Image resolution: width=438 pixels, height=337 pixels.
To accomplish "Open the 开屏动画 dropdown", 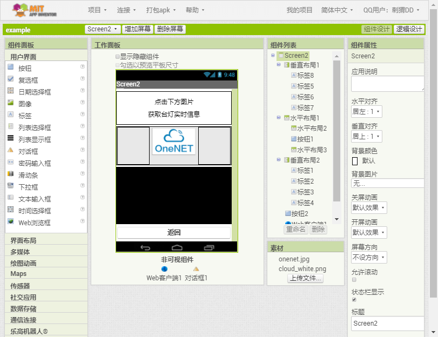I will coord(369,232).
